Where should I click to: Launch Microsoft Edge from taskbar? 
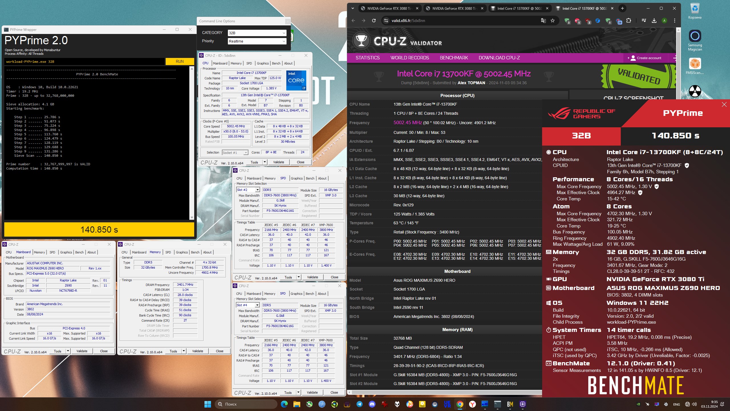click(x=284, y=404)
